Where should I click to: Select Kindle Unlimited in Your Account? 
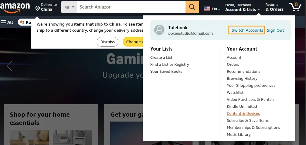pos(242,106)
